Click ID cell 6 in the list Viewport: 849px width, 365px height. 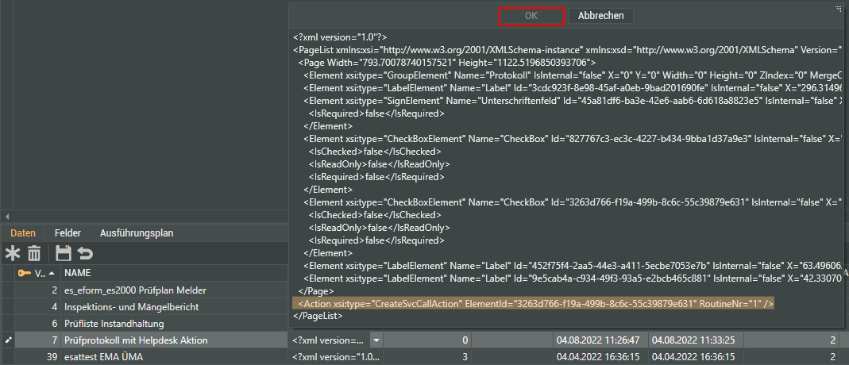point(38,324)
